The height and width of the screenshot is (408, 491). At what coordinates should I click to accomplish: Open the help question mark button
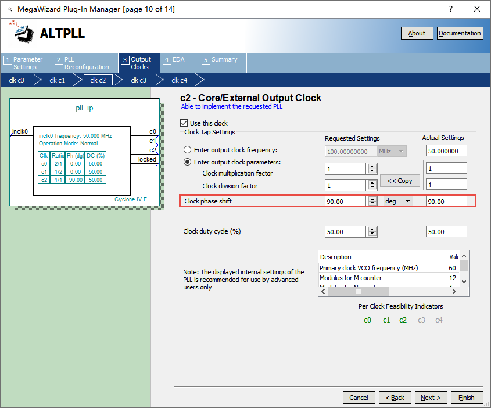click(x=450, y=9)
